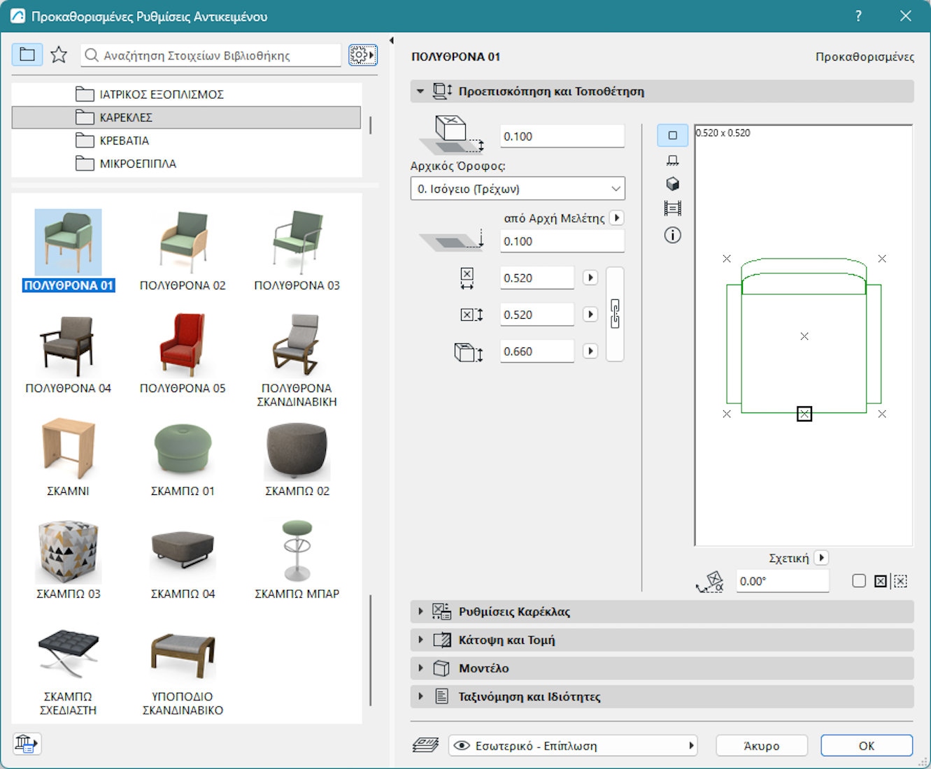
Task: Toggle the mirror checkbox beside rotation angle
Action: coord(859,581)
